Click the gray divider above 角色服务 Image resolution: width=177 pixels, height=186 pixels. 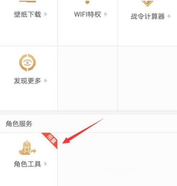pos(88,113)
